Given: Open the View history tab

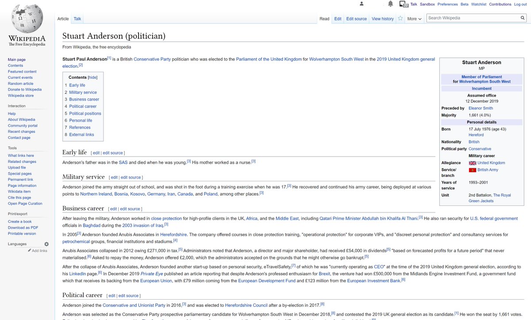Looking at the screenshot, I should pos(383,19).
